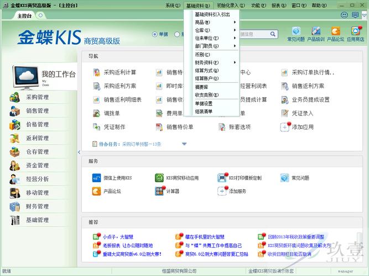
Task: Open the 常见问题 icon in top toolbar
Action: click(x=296, y=33)
